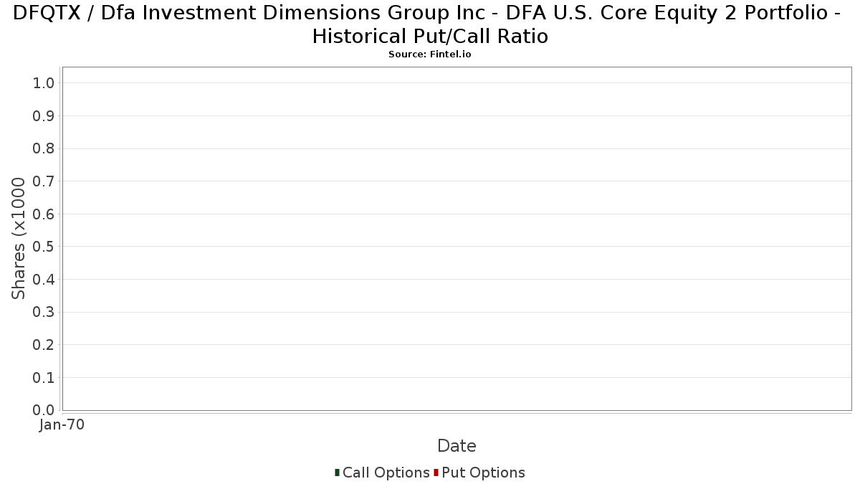860x484 pixels.
Task: Click the green Call Options legend swatch
Action: coord(337,473)
